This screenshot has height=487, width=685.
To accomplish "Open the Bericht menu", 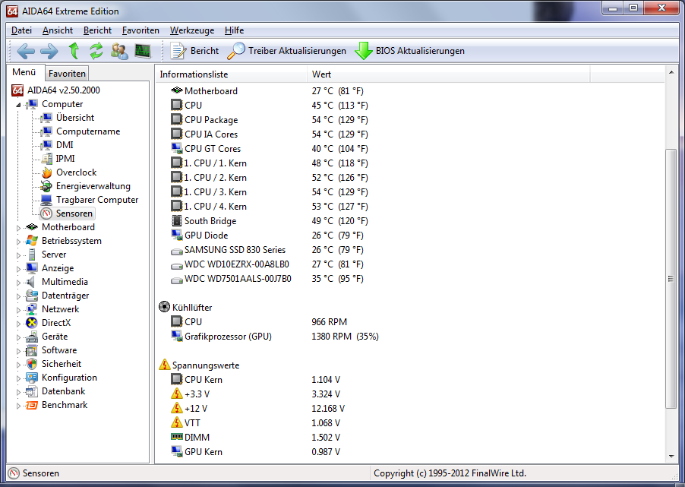I will pos(97,30).
